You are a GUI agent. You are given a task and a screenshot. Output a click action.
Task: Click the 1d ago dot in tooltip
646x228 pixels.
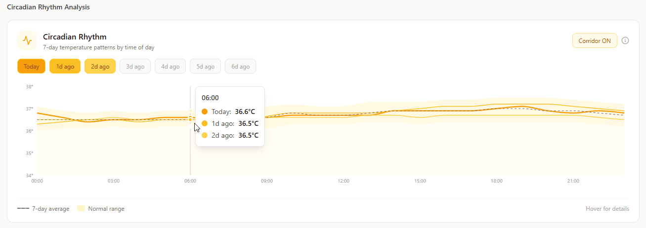pos(205,123)
